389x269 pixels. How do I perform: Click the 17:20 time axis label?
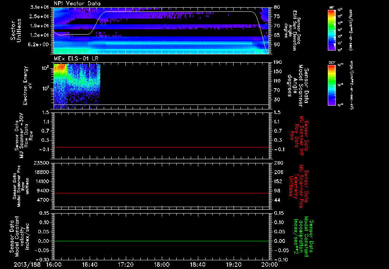tap(126, 264)
